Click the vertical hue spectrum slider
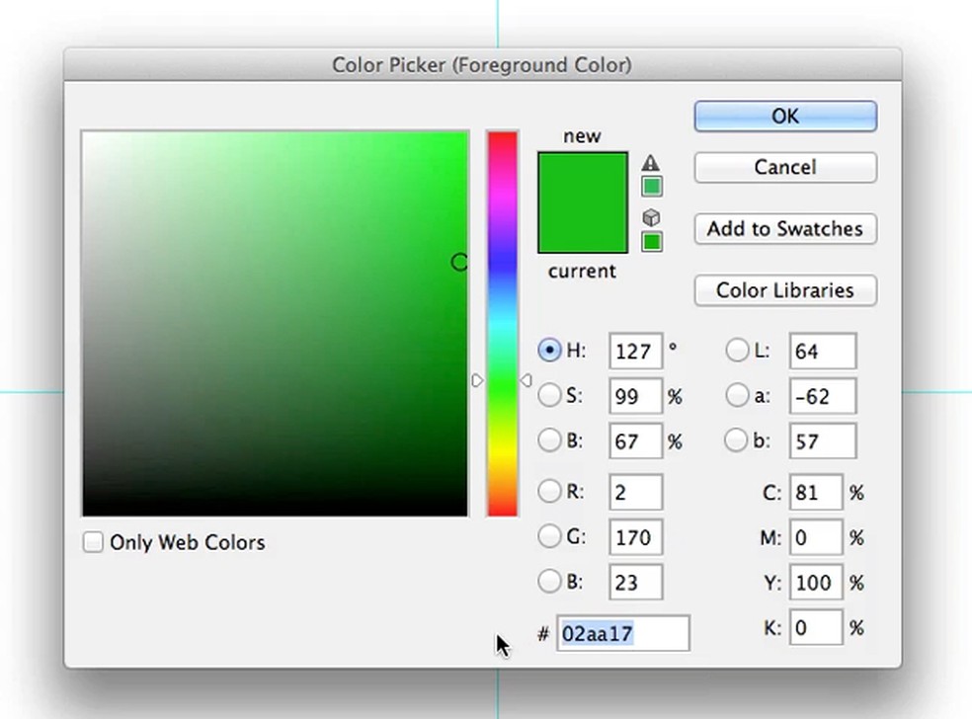 pyautogui.click(x=502, y=323)
